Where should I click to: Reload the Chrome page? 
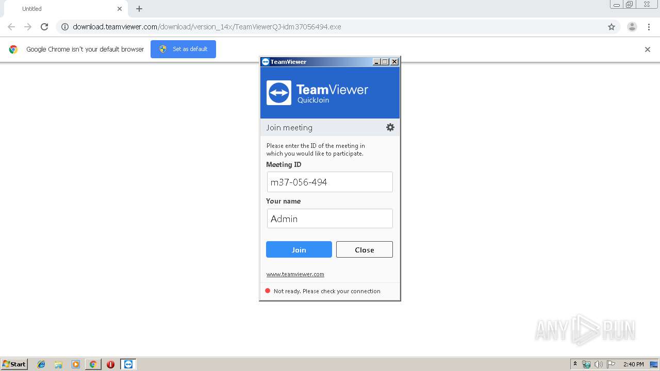click(x=44, y=27)
